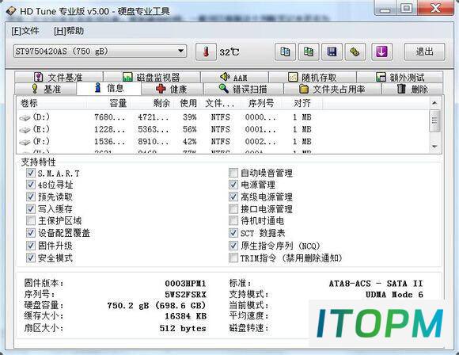Image resolution: width=459 pixels, height=355 pixels.
Task: Toggle the 固件升级 checkbox
Action: (31, 246)
